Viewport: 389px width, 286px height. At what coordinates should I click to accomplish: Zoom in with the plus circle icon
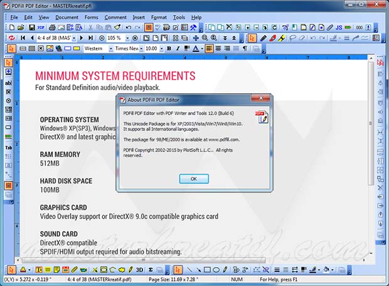[135, 38]
